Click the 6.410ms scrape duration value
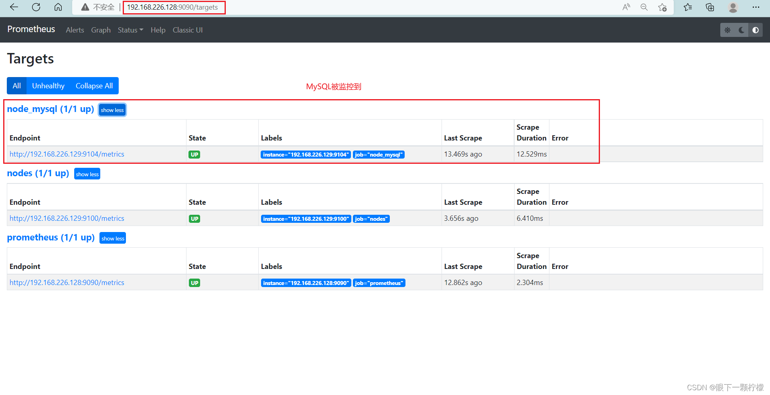Image resolution: width=770 pixels, height=395 pixels. (x=530, y=218)
